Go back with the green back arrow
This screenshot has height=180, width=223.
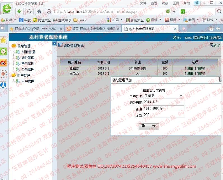[x=19, y=12]
